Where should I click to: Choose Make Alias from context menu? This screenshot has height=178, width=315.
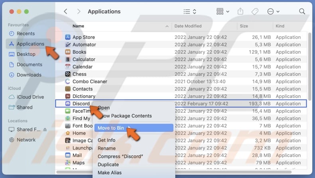pyautogui.click(x=134, y=172)
